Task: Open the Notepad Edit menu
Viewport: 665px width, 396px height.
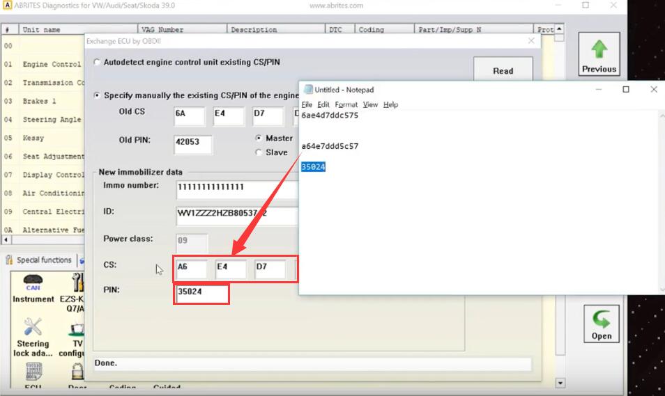Action: coord(323,104)
